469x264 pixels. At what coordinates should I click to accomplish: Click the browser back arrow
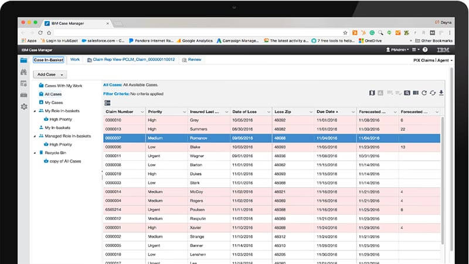point(23,33)
